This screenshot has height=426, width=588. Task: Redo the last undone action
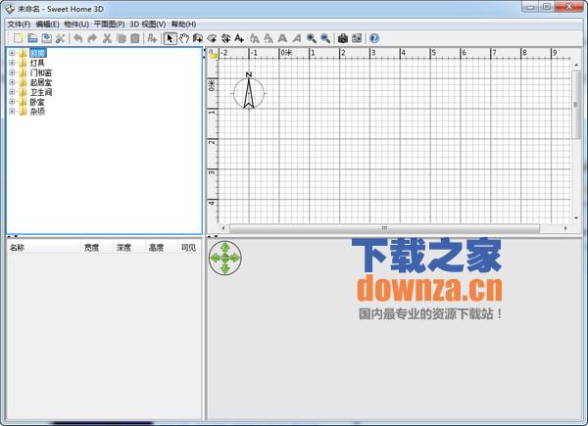tap(92, 38)
